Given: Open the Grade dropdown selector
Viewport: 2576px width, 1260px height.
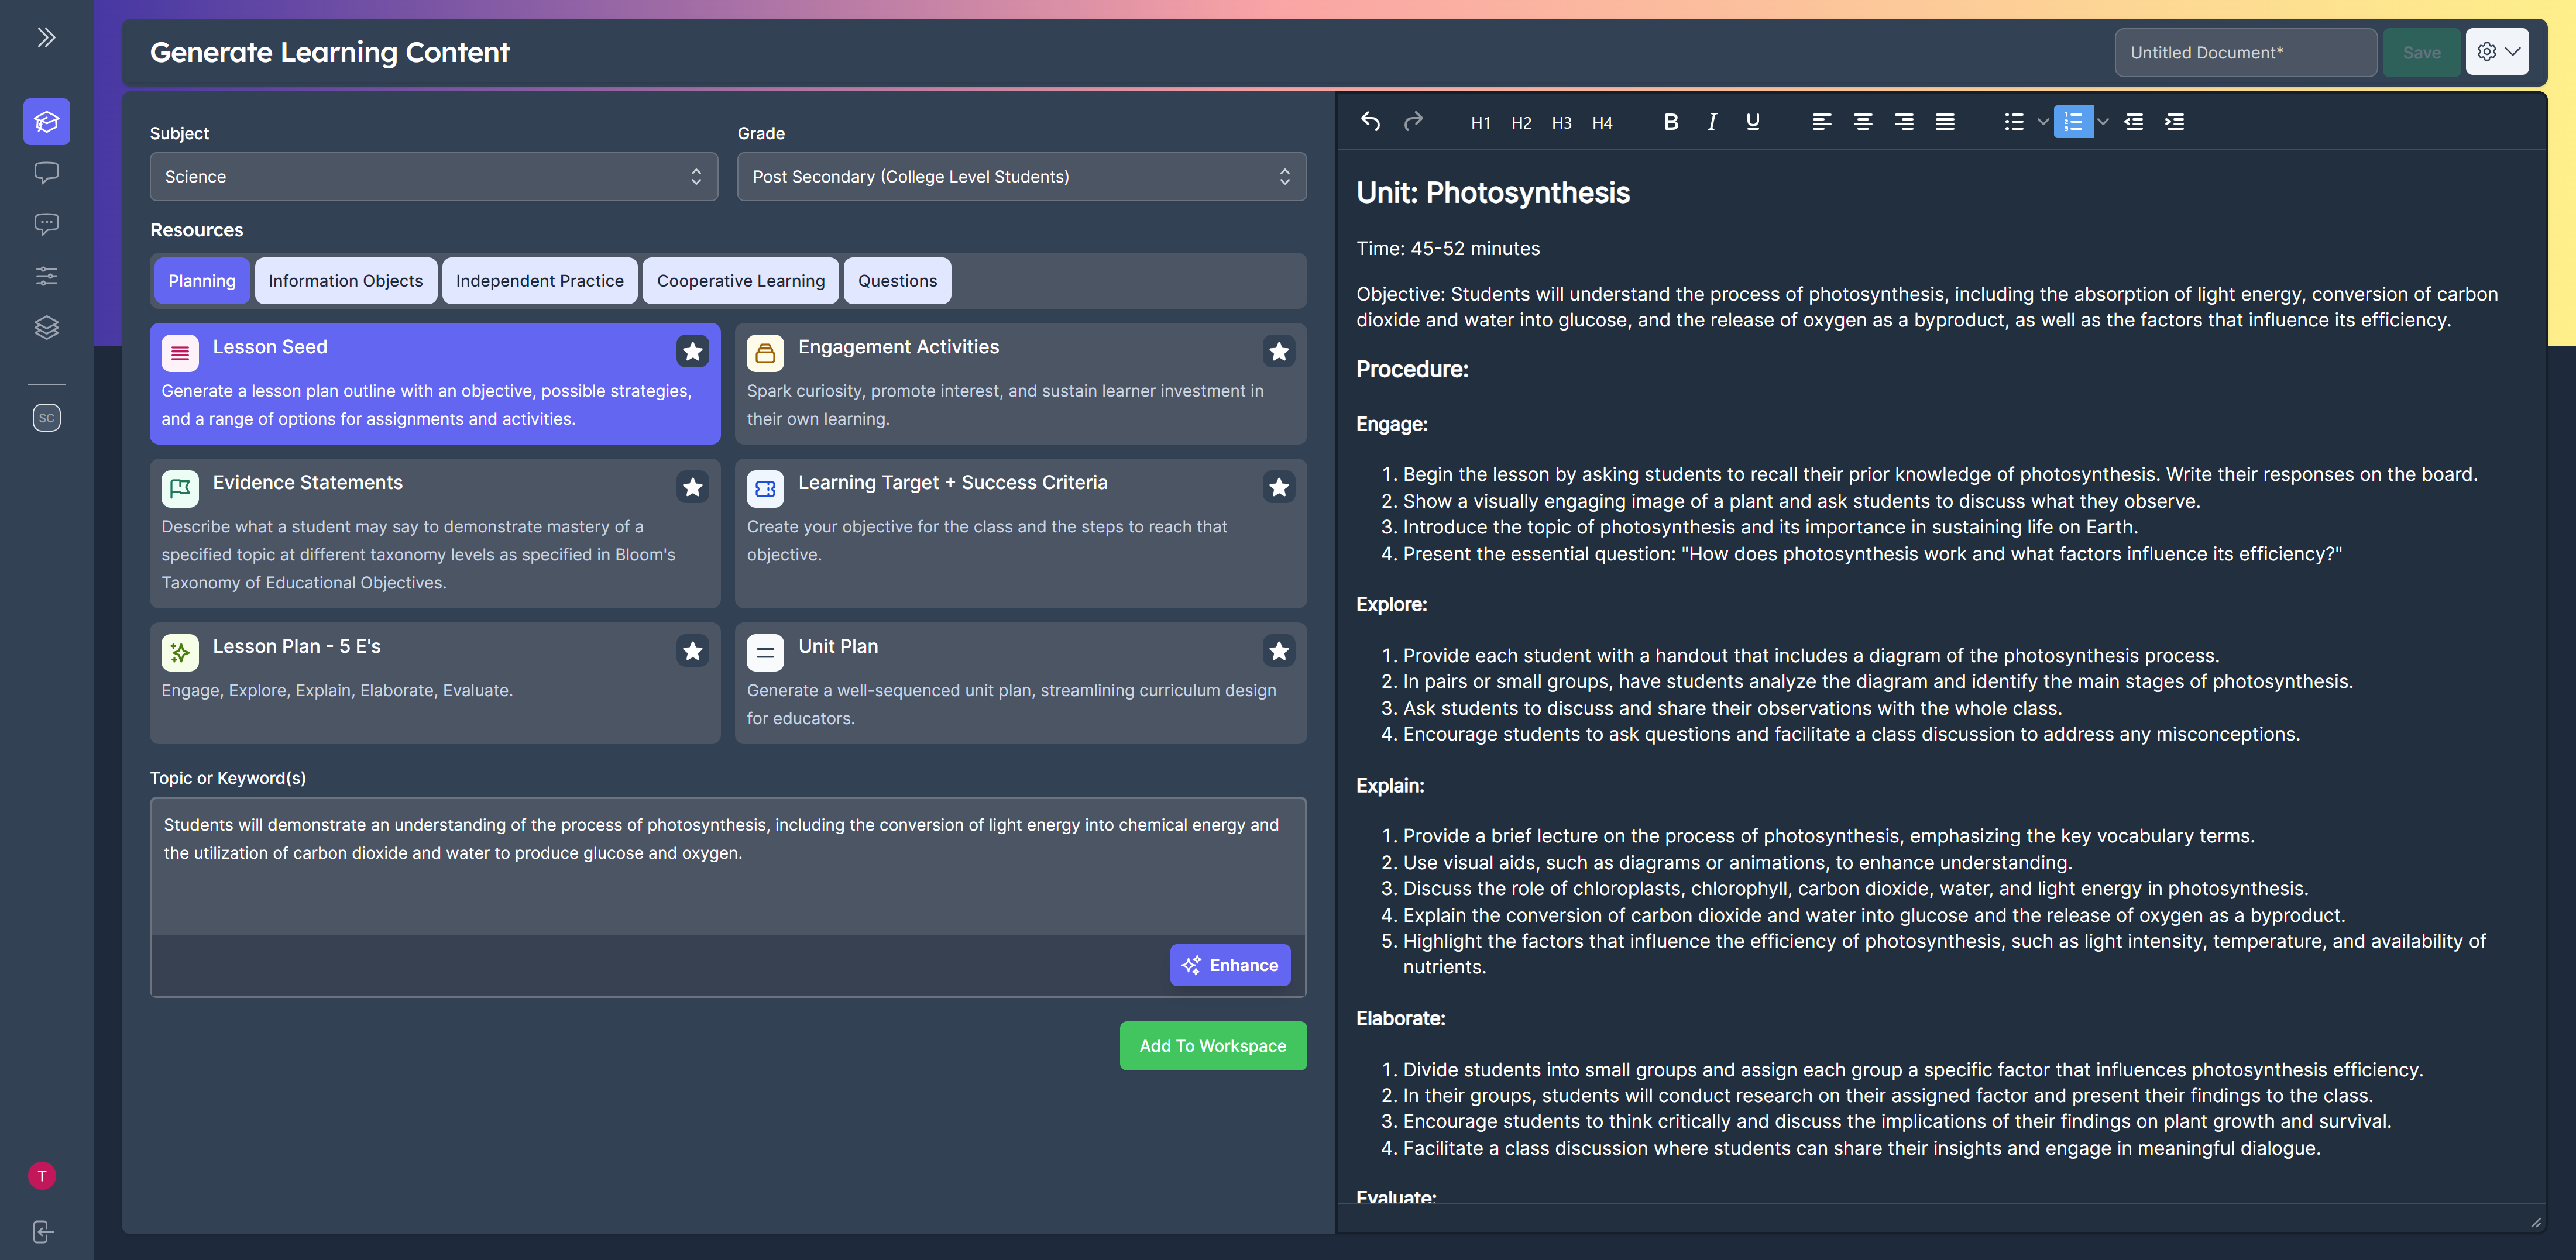Looking at the screenshot, I should [1021, 177].
